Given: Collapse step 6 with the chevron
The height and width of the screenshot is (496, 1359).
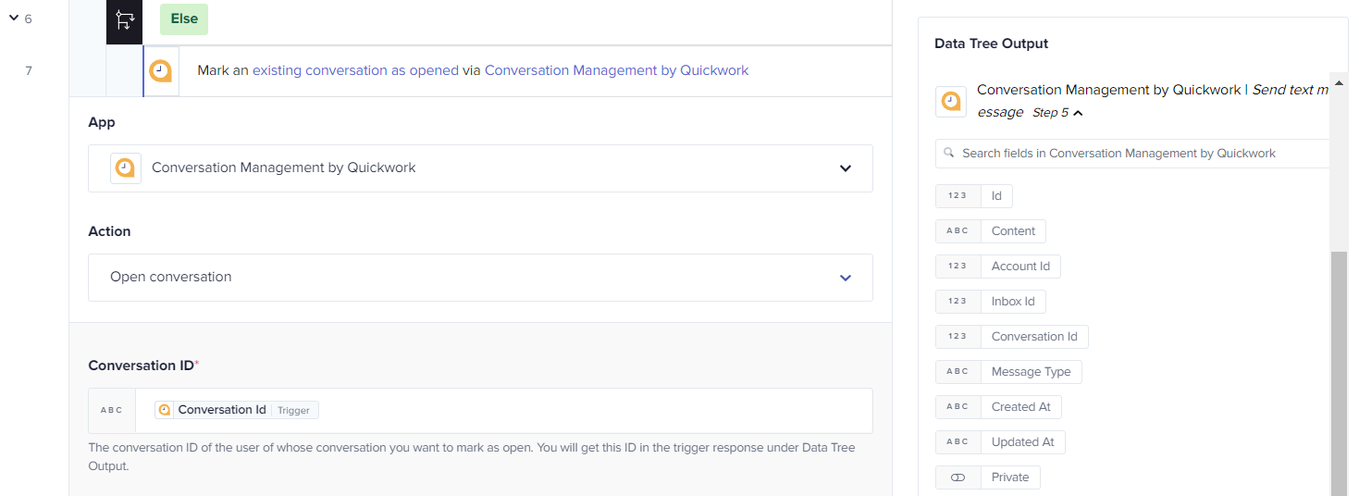Looking at the screenshot, I should [13, 19].
